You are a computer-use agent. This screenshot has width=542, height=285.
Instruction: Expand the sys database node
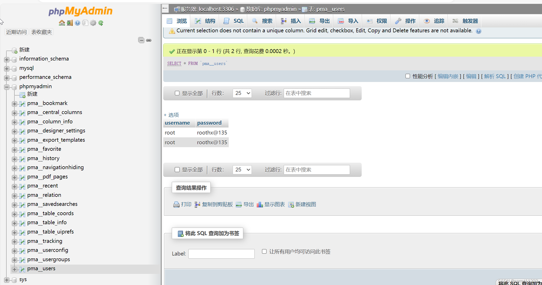click(6, 280)
